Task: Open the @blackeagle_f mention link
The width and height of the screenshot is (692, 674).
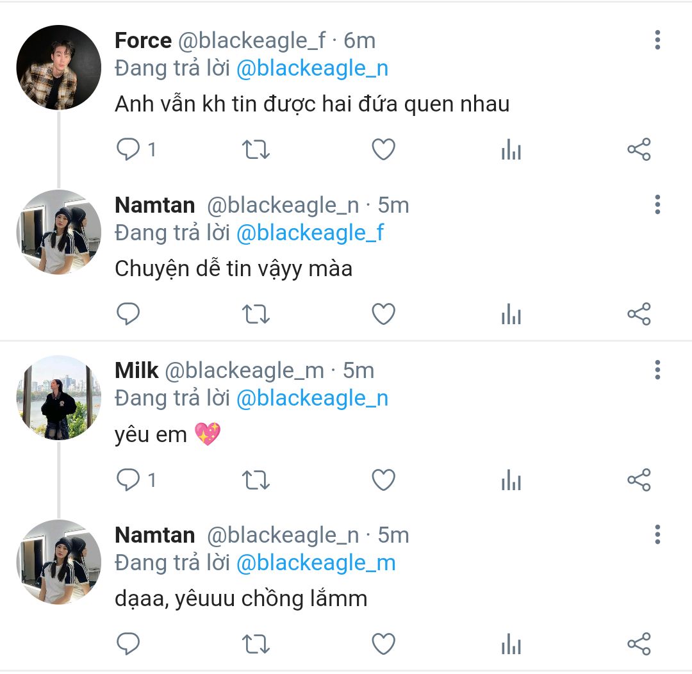Action: pyautogui.click(x=310, y=233)
